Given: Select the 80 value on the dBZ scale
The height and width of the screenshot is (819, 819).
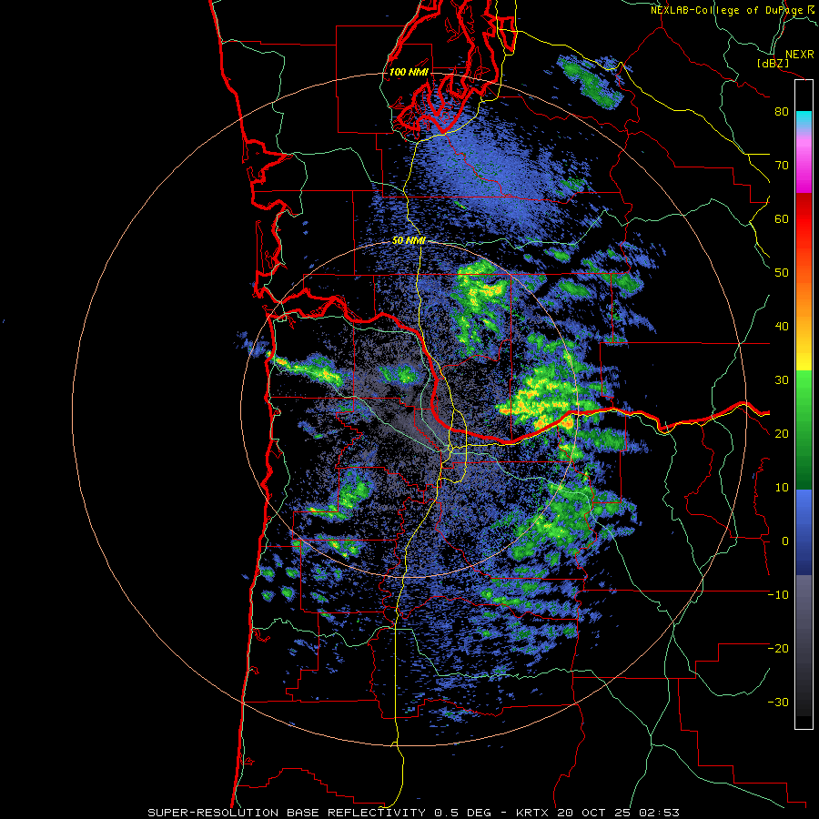Looking at the screenshot, I should pos(782,112).
